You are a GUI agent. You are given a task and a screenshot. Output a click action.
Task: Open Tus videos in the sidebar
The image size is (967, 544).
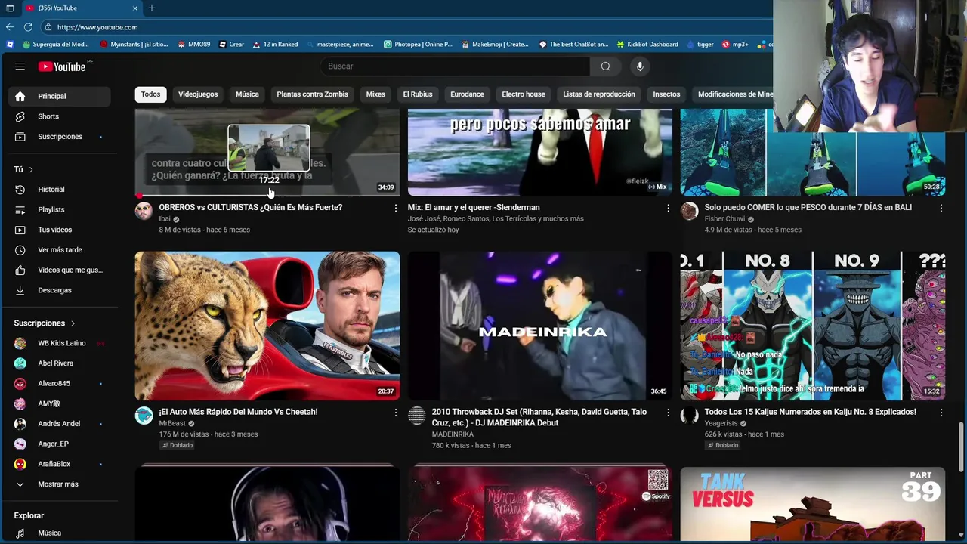click(x=60, y=230)
